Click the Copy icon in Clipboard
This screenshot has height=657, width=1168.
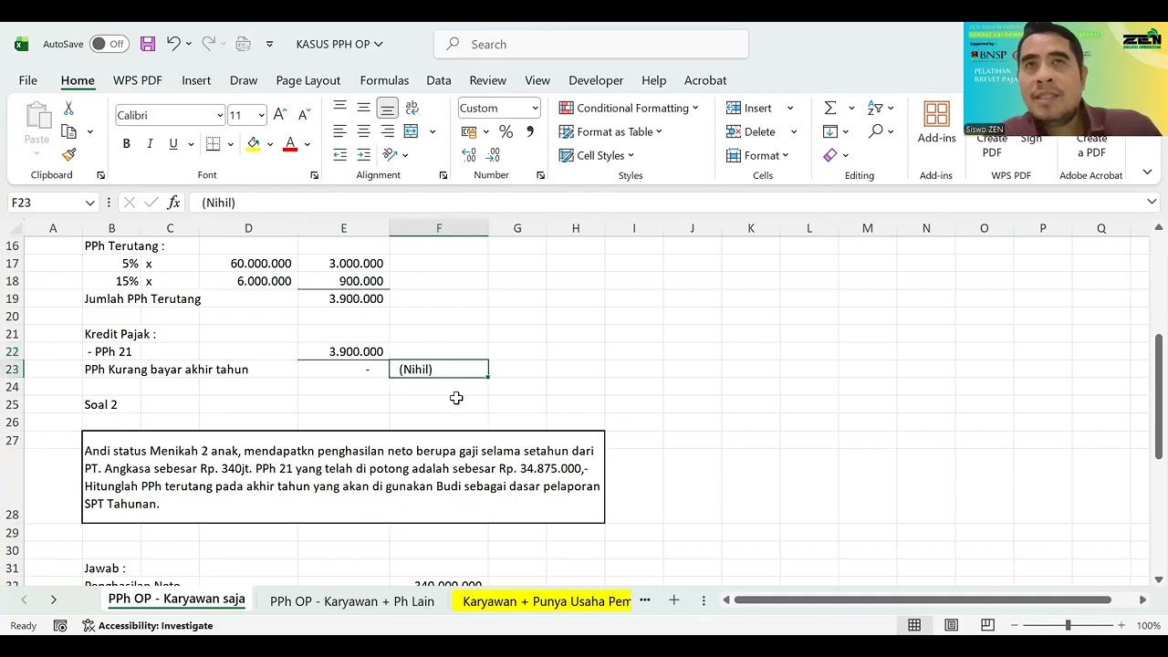tap(68, 132)
